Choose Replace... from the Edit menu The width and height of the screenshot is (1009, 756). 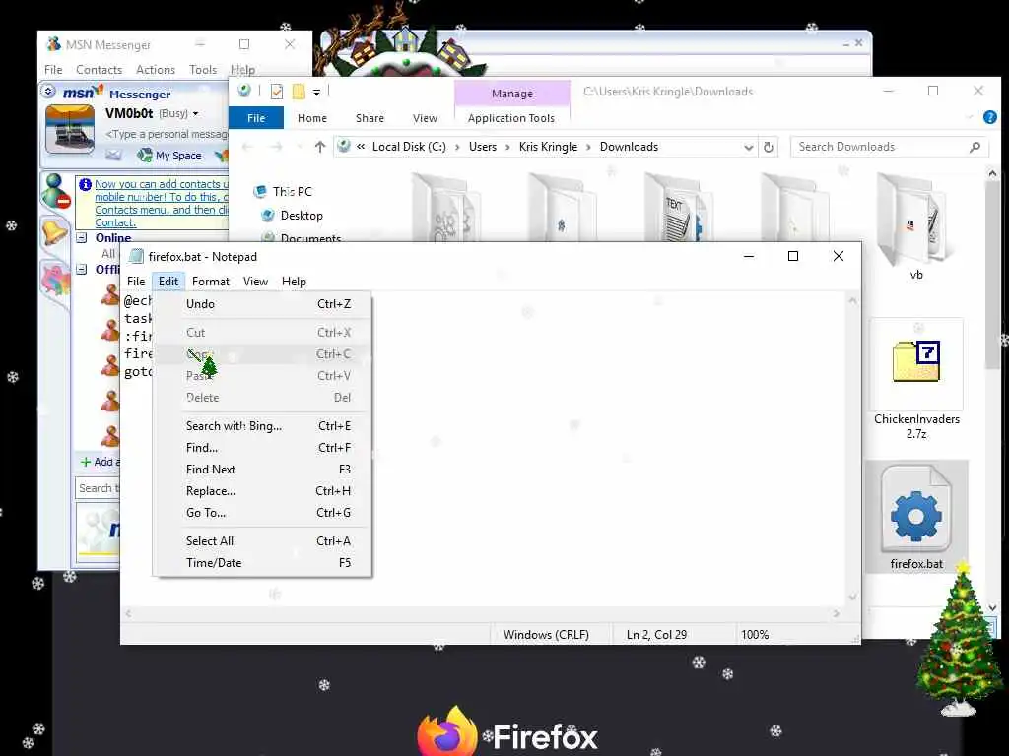click(x=262, y=491)
